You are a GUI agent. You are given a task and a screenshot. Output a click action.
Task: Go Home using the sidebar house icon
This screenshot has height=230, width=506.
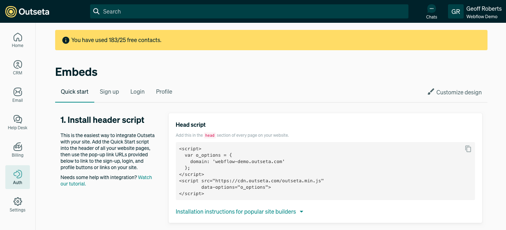(17, 40)
